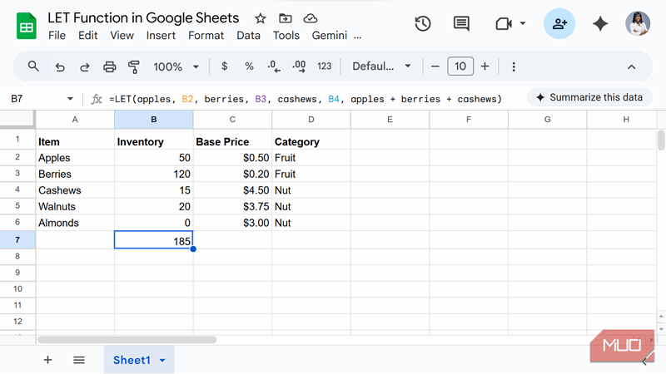The height and width of the screenshot is (374, 666).
Task: Select Inventory value 120 cell
Action: coord(154,174)
